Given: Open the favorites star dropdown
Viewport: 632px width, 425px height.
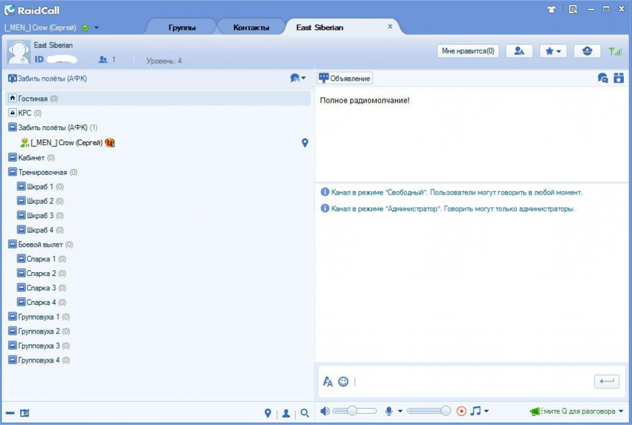Looking at the screenshot, I should 553,51.
